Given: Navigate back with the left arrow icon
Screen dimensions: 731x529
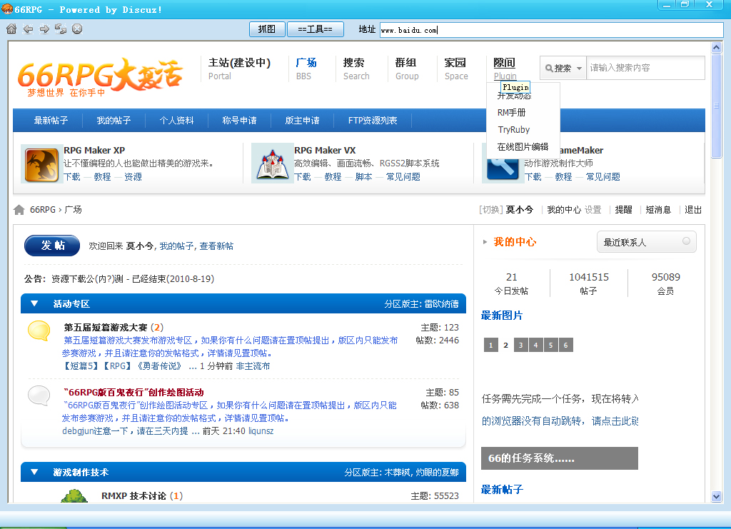Looking at the screenshot, I should tap(28, 29).
